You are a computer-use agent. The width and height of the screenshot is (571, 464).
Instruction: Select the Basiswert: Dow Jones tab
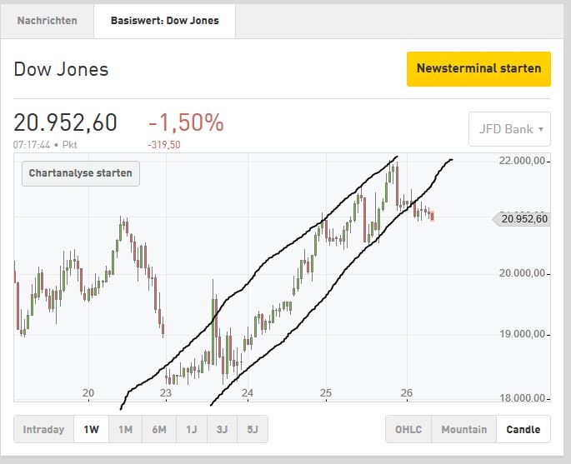click(164, 20)
